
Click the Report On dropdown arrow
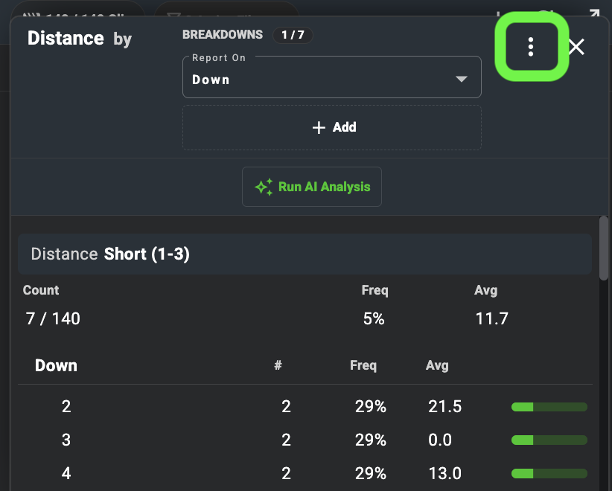tap(462, 79)
